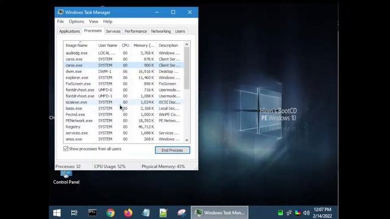Select the dwm.exe process row
This screenshot has width=390, height=219.
pyautogui.click(x=124, y=72)
